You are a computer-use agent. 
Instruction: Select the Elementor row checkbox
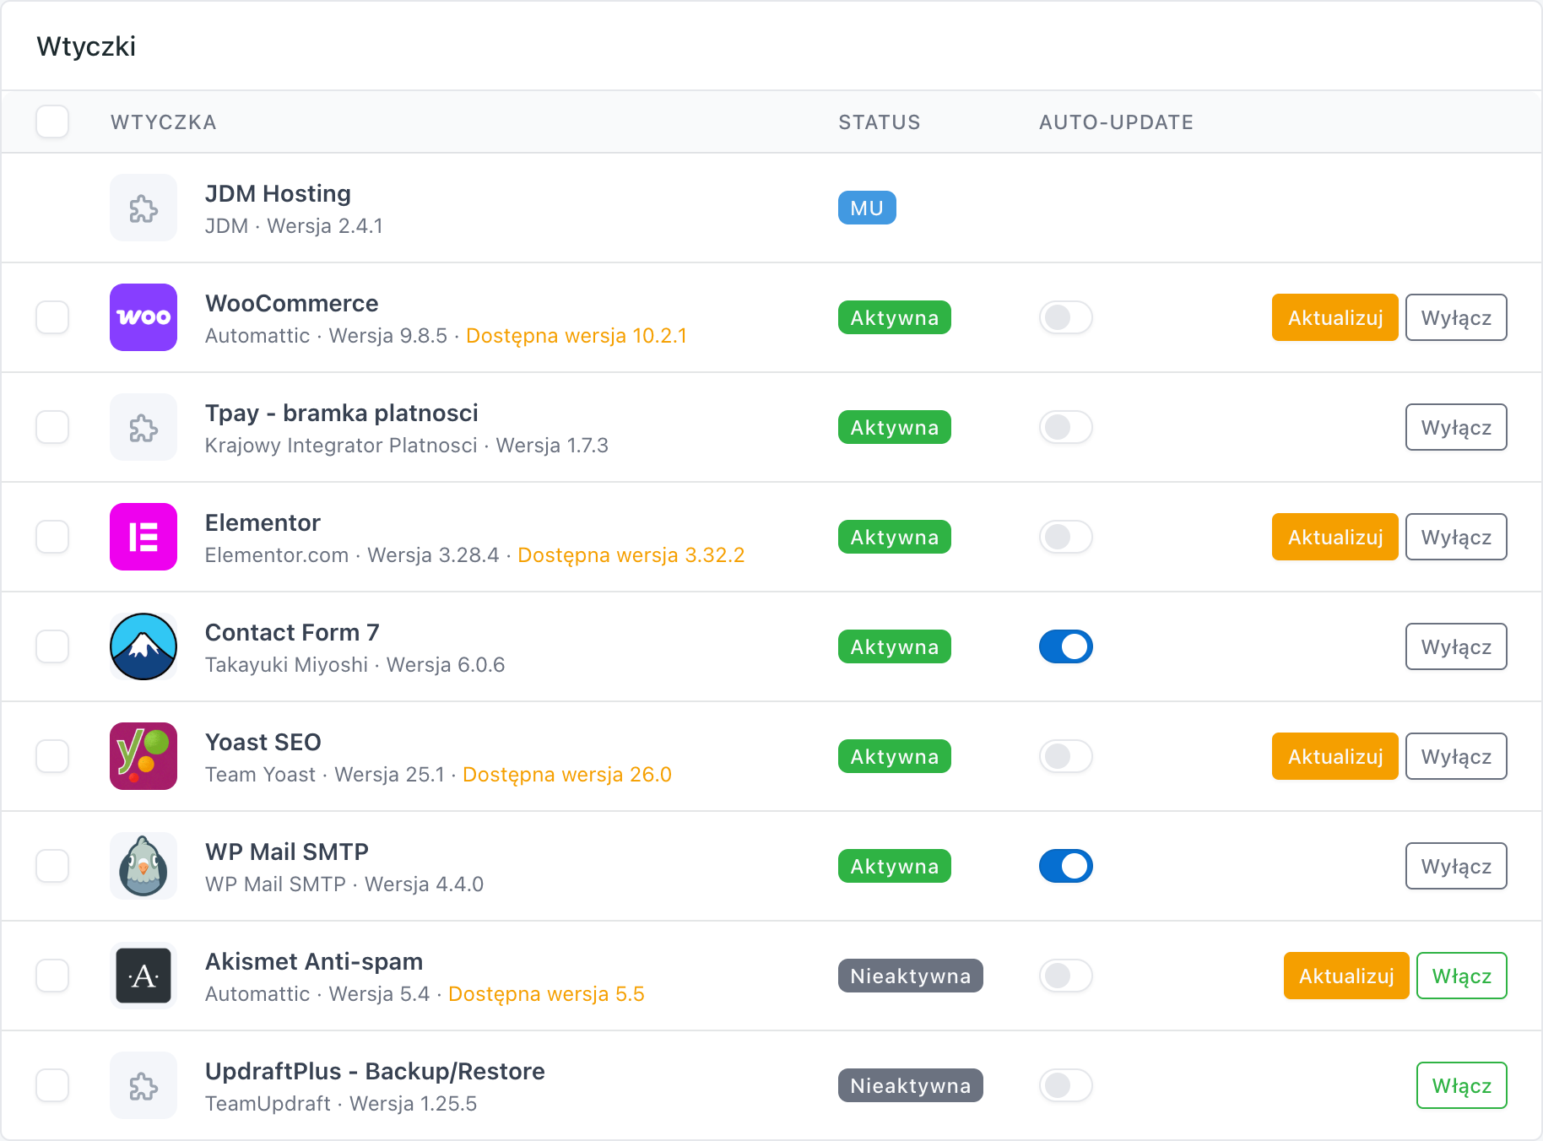pyautogui.click(x=52, y=537)
